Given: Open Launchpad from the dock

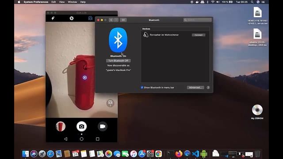Looking at the screenshot, I should (x=42, y=154).
